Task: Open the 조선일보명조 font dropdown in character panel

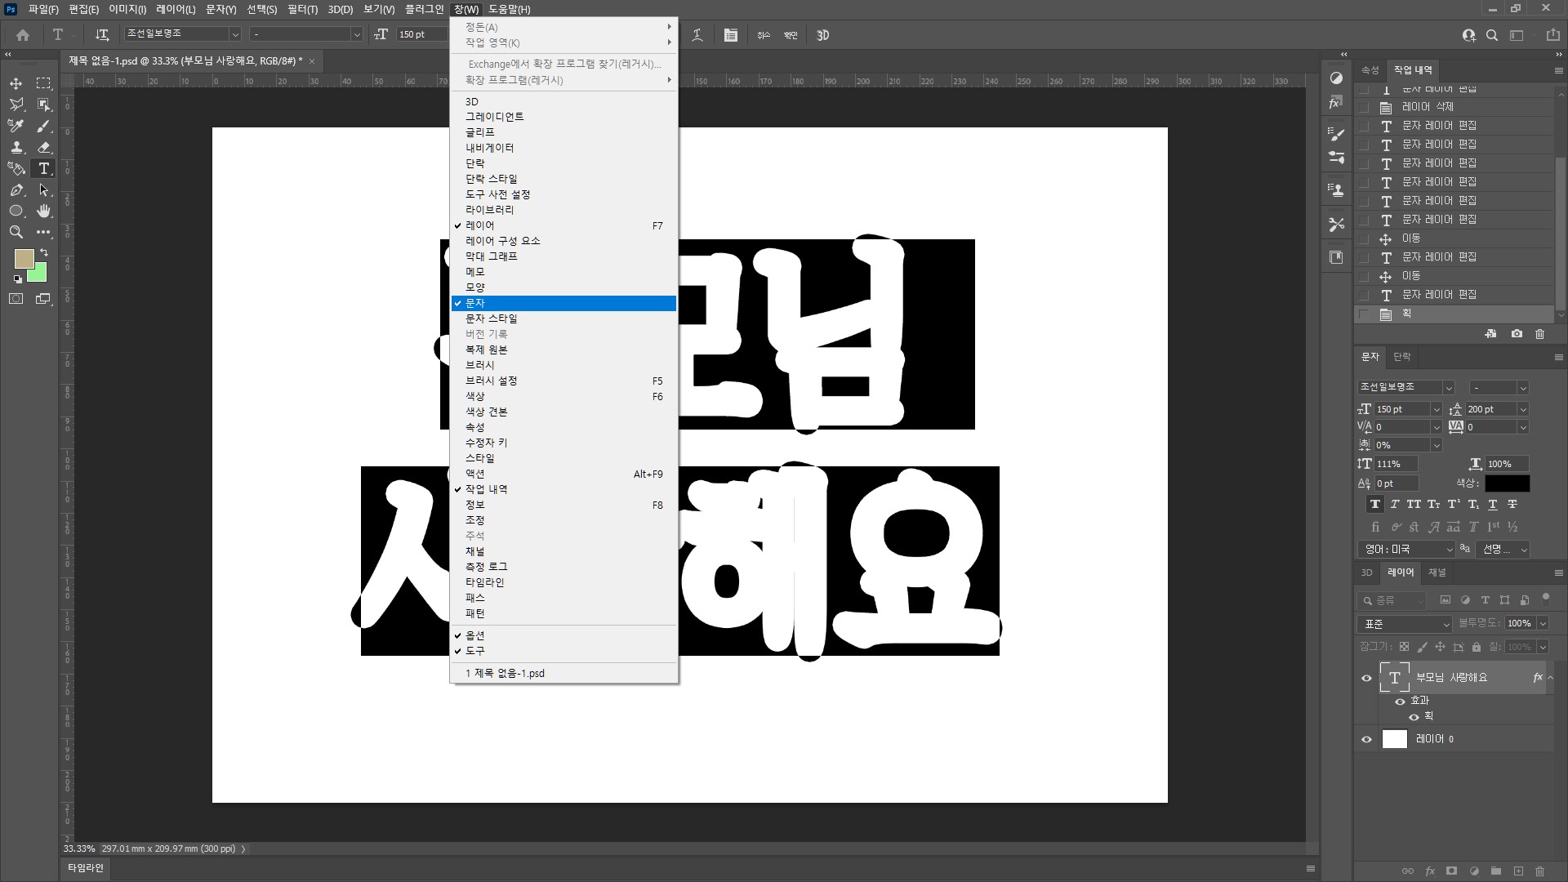Action: (1448, 388)
